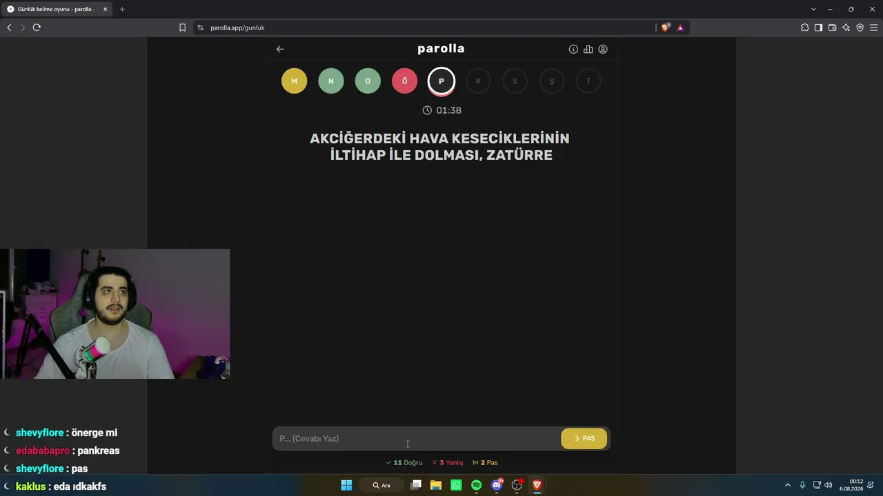
Task: Toggle the browser sidebar panel
Action: [x=818, y=28]
